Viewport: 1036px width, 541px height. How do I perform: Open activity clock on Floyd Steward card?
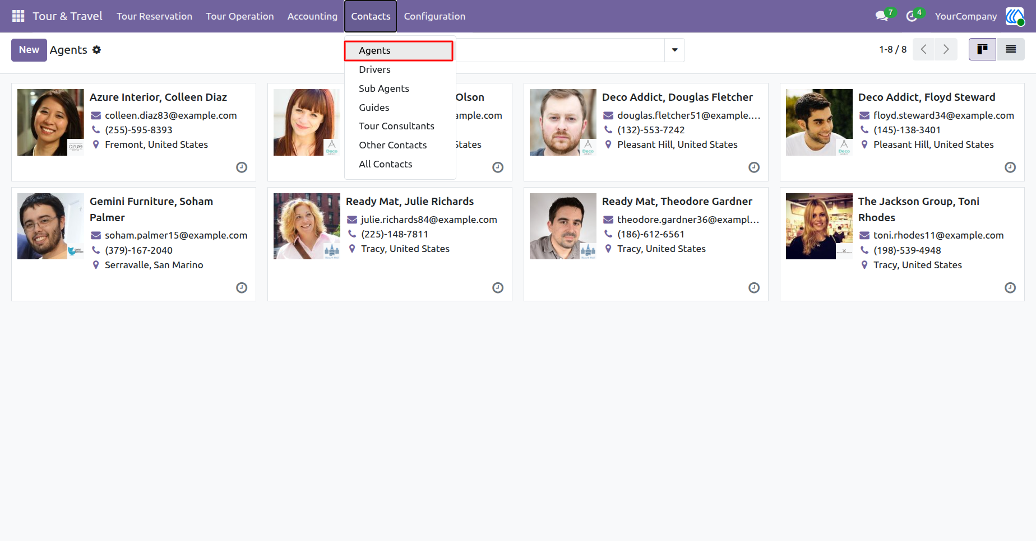click(1010, 167)
